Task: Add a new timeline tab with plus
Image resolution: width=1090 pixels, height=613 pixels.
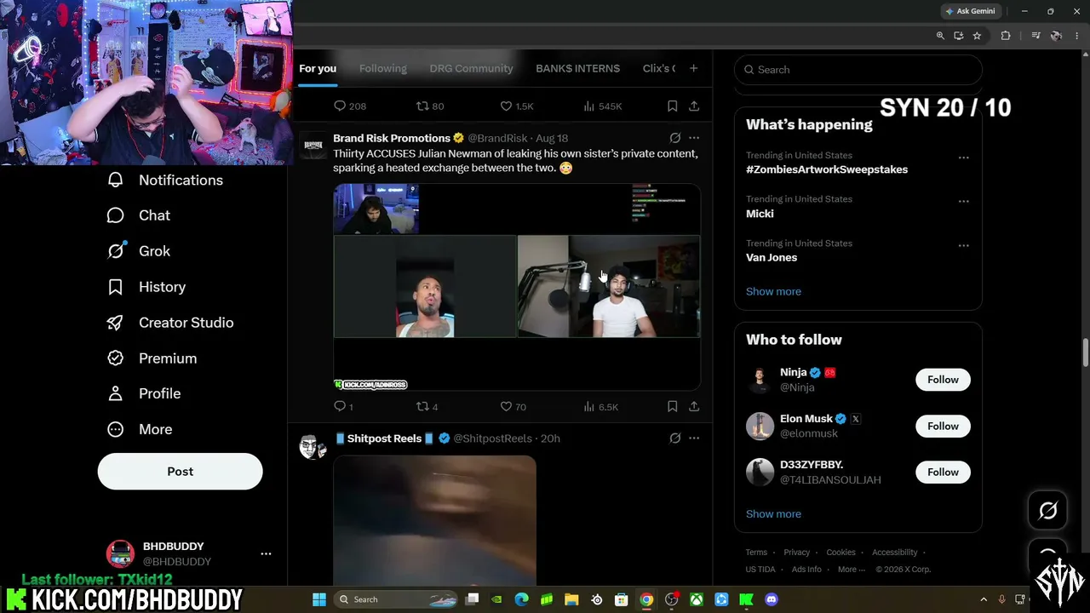Action: [693, 68]
